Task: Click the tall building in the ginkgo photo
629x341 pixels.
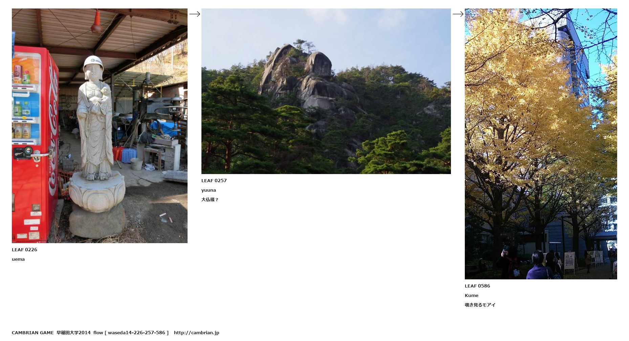Action: pyautogui.click(x=572, y=58)
